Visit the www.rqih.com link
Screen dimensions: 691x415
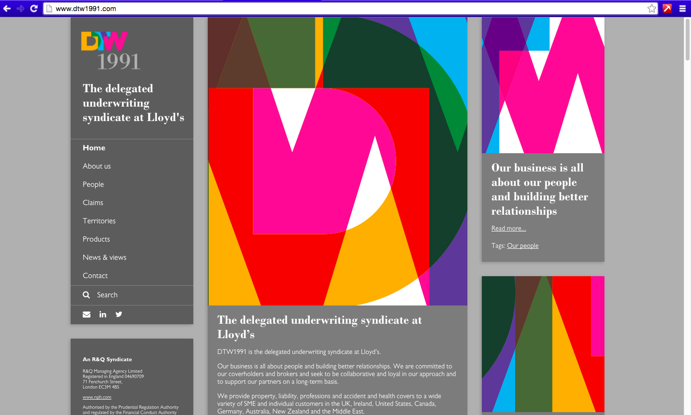pos(97,397)
